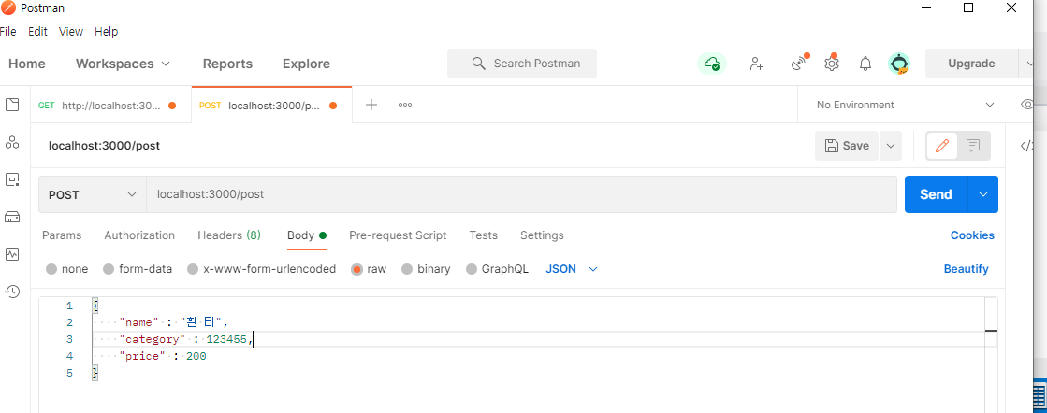This screenshot has height=413, width=1047.
Task: Select the binary body type
Action: click(407, 269)
